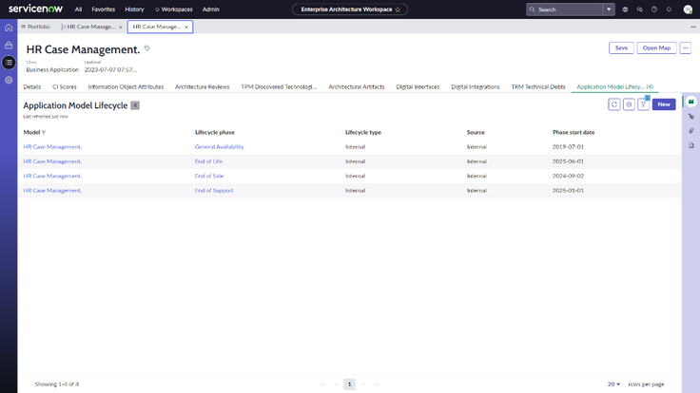
Task: Open the Home icon in left sidebar
Action: (9, 28)
